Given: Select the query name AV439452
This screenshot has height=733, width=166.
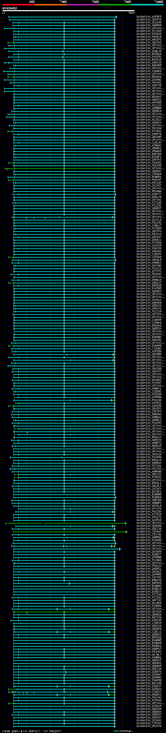Looking at the screenshot, I should (x=10, y=9).
